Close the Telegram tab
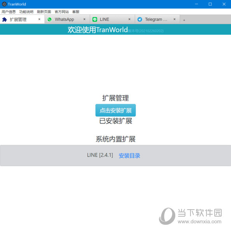The image size is (231, 233). 175,19
